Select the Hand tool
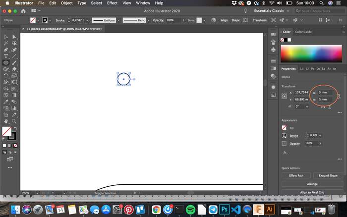 [6, 121]
